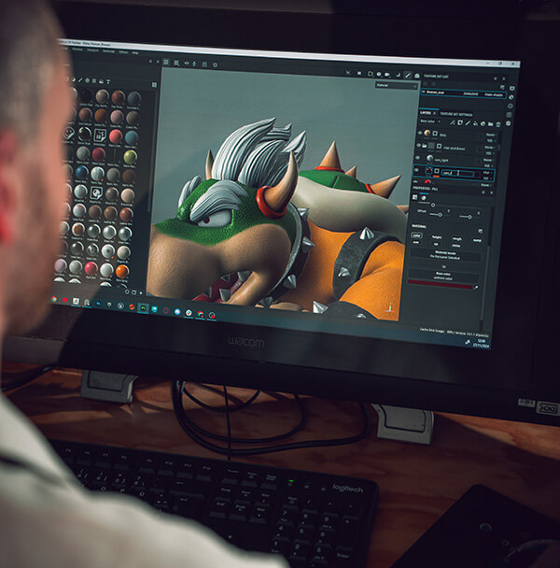The image size is (560, 568).
Task: Hide the horn_light layer
Action: [x=417, y=158]
